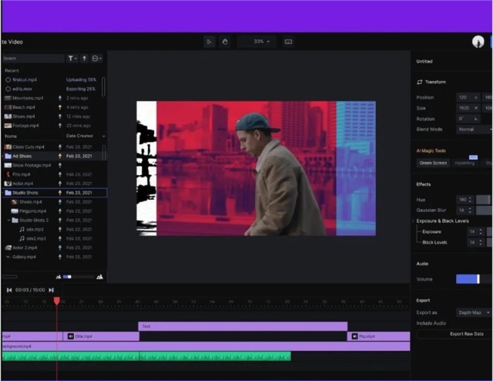Screen dimensions: 493x381
Task: Collapse the Studio Shots 2 folder chevron
Action: coord(8,220)
